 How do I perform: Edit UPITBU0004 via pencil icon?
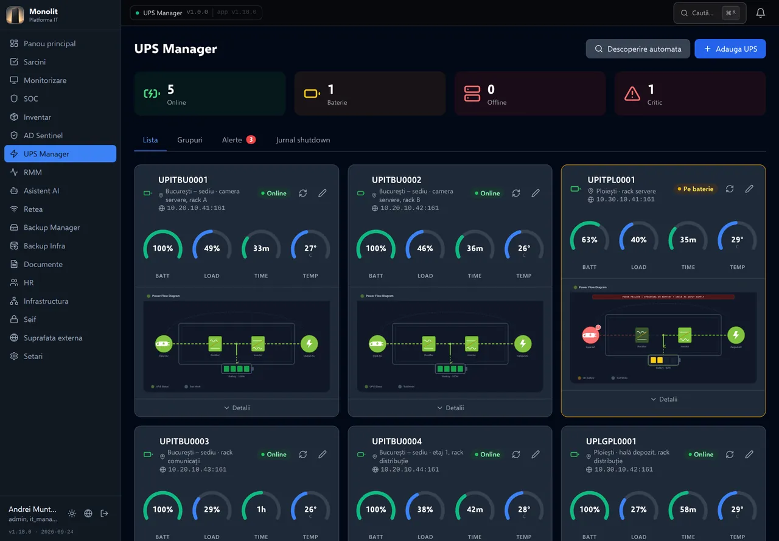click(x=536, y=454)
